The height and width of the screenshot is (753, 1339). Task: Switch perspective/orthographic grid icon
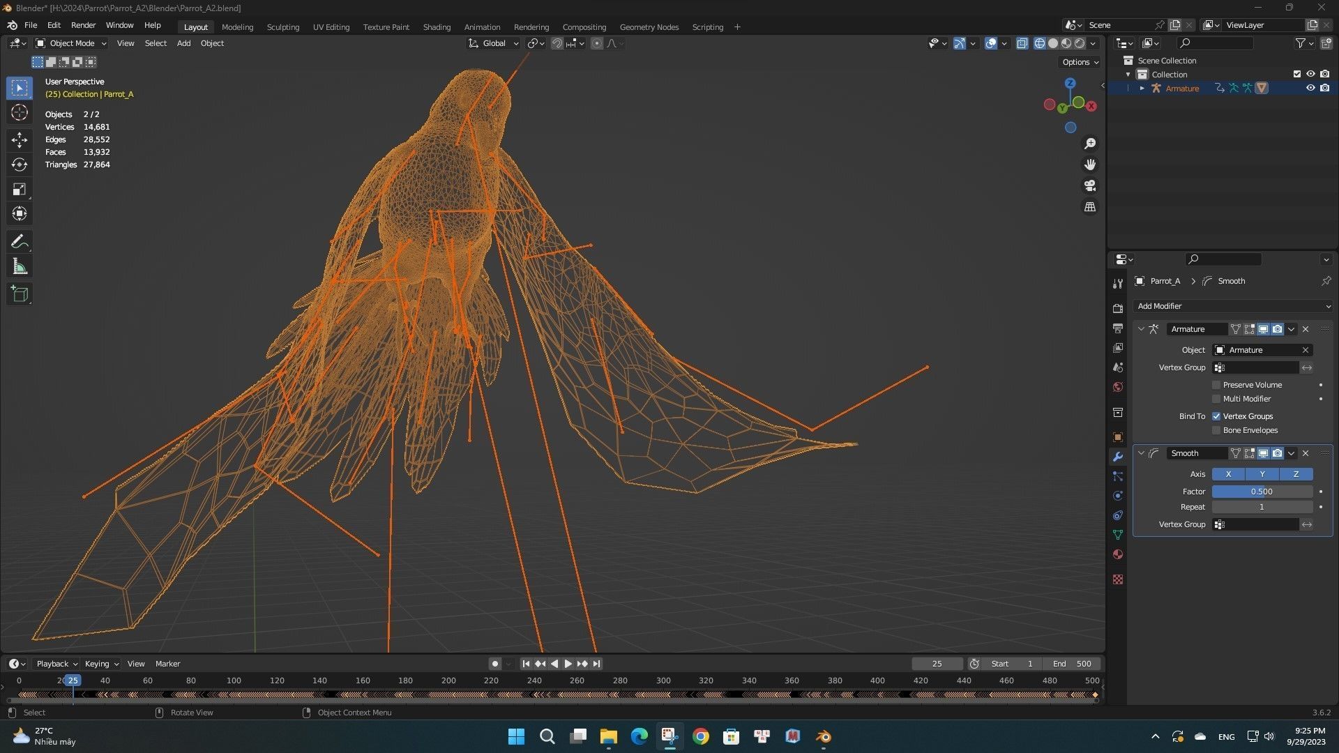[x=1089, y=207]
